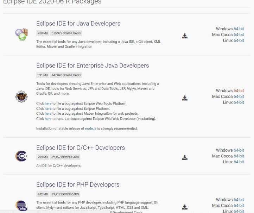Download C/C++ Mac Cocoa 64-bit
254x213 pixels.
tap(239, 156)
